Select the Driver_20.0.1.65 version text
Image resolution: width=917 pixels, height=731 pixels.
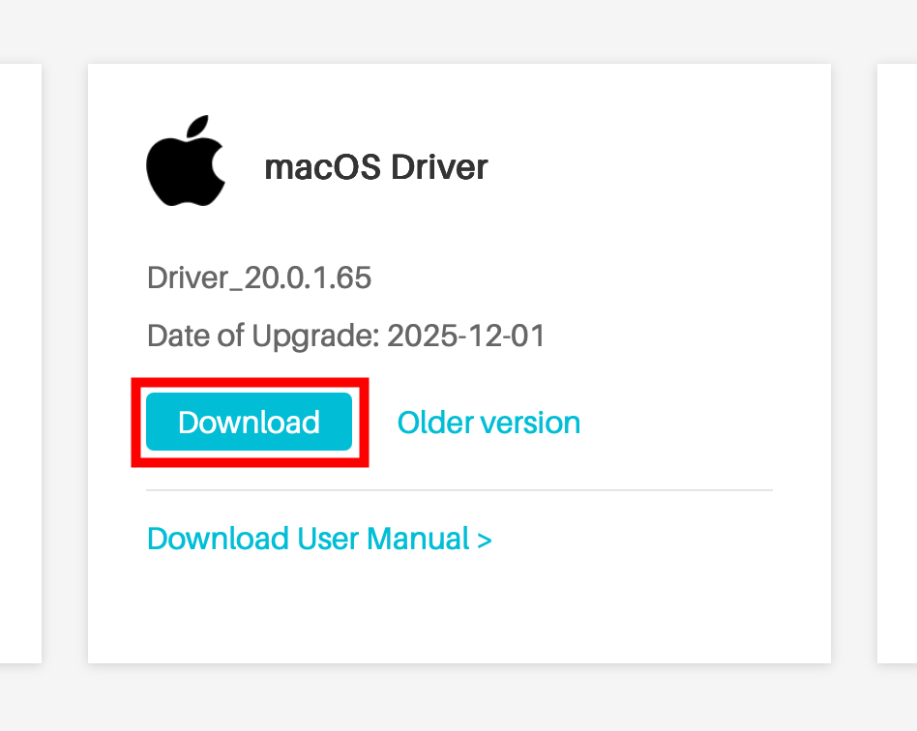point(259,278)
